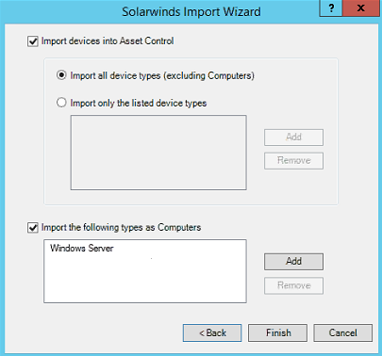Image resolution: width=382 pixels, height=356 pixels.
Task: Toggle Import the following types as Computers
Action: [x=33, y=228]
